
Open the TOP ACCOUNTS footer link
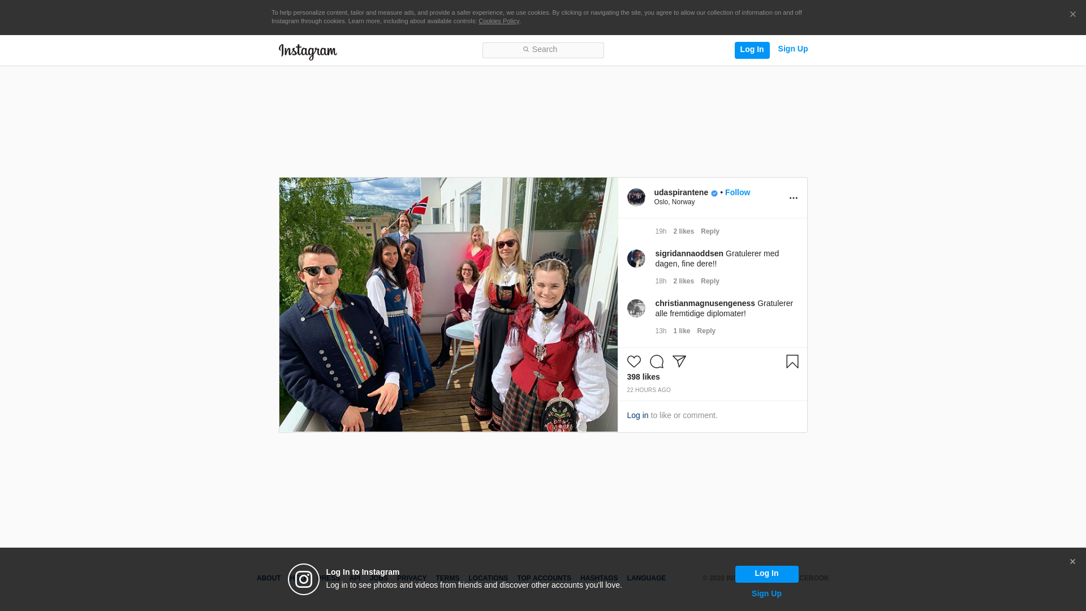tap(544, 578)
